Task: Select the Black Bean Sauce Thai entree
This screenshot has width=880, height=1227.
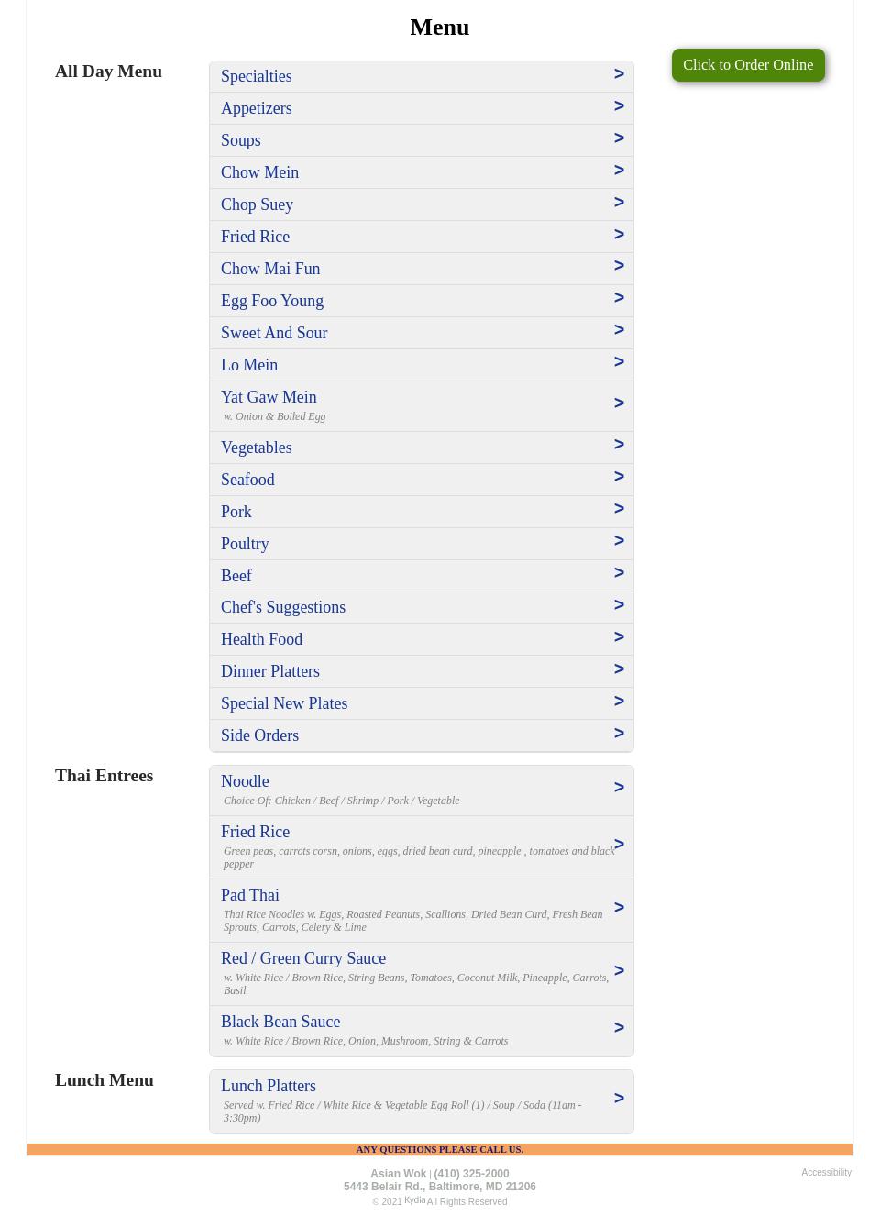Action: coord(280,1022)
